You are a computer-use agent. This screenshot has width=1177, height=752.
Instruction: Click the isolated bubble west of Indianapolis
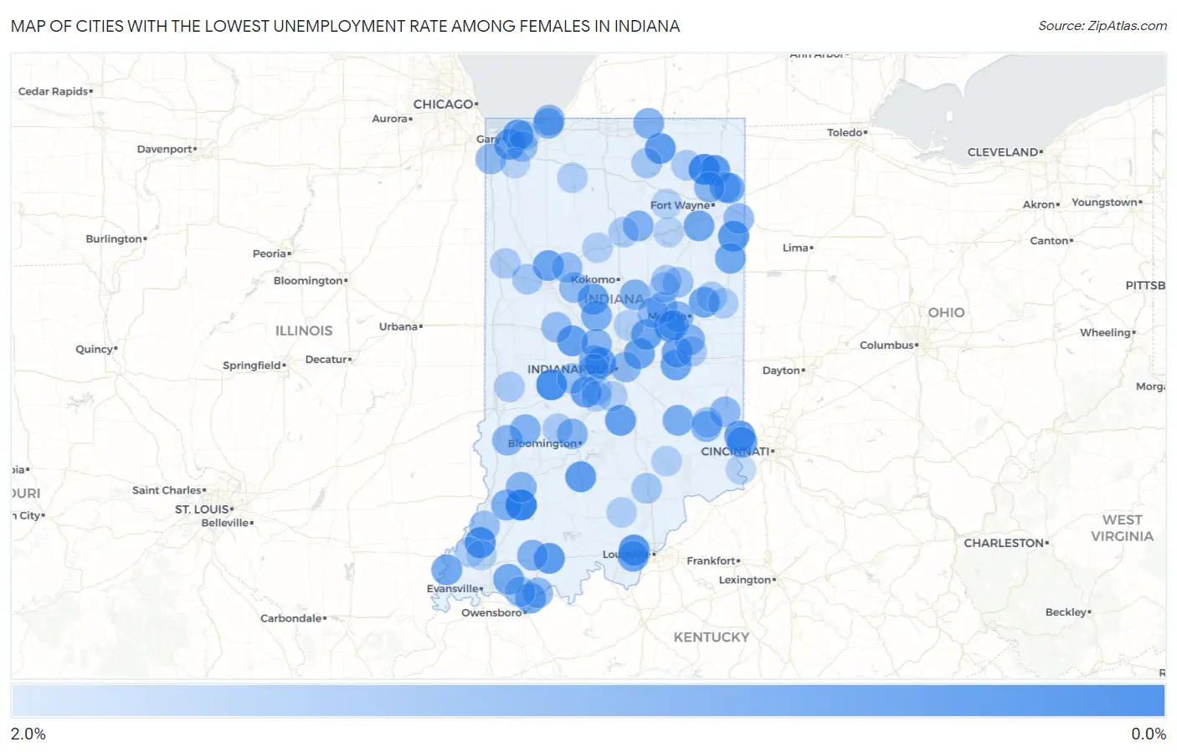(509, 387)
